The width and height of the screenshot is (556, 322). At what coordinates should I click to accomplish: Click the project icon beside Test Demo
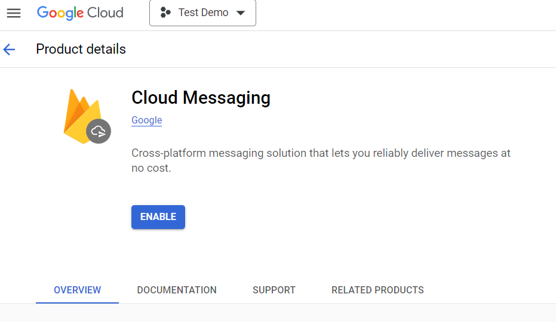[166, 13]
